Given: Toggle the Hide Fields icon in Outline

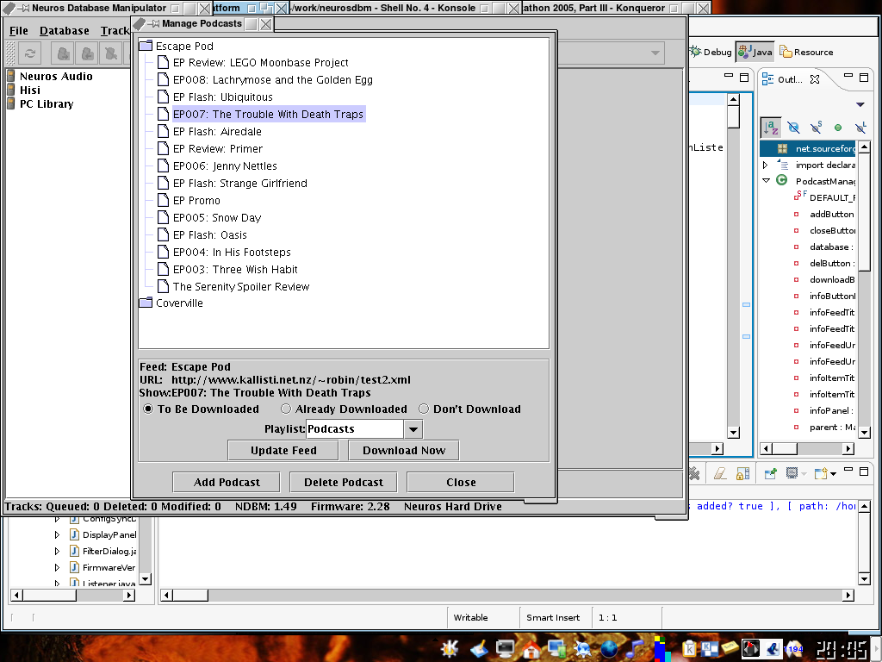Looking at the screenshot, I should pyautogui.click(x=793, y=128).
